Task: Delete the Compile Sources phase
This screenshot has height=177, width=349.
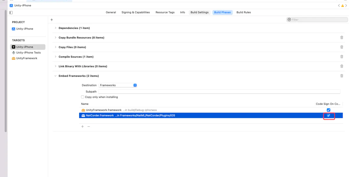Action: pyautogui.click(x=342, y=57)
